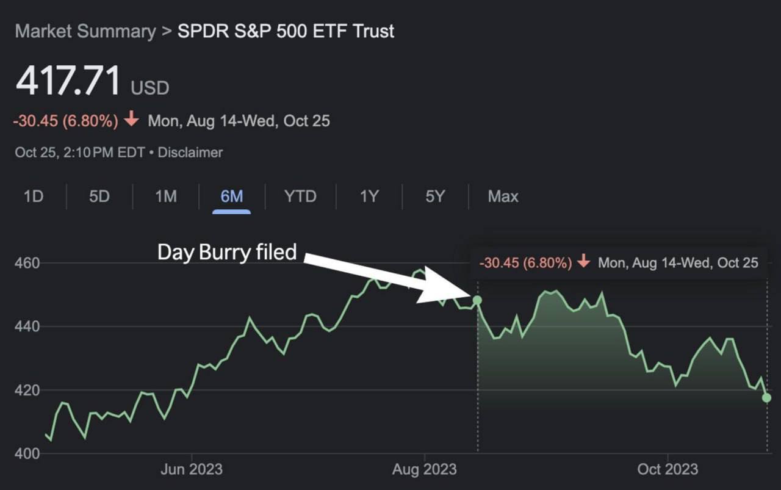
Task: Show the Max time range
Action: [x=503, y=196]
